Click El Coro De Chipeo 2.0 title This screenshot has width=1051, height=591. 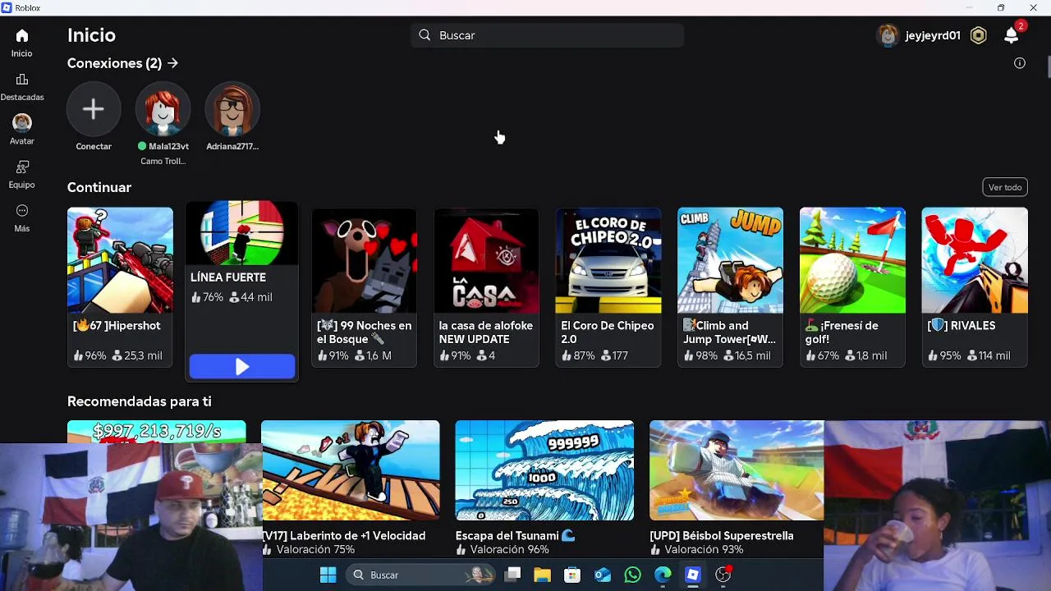(x=608, y=332)
